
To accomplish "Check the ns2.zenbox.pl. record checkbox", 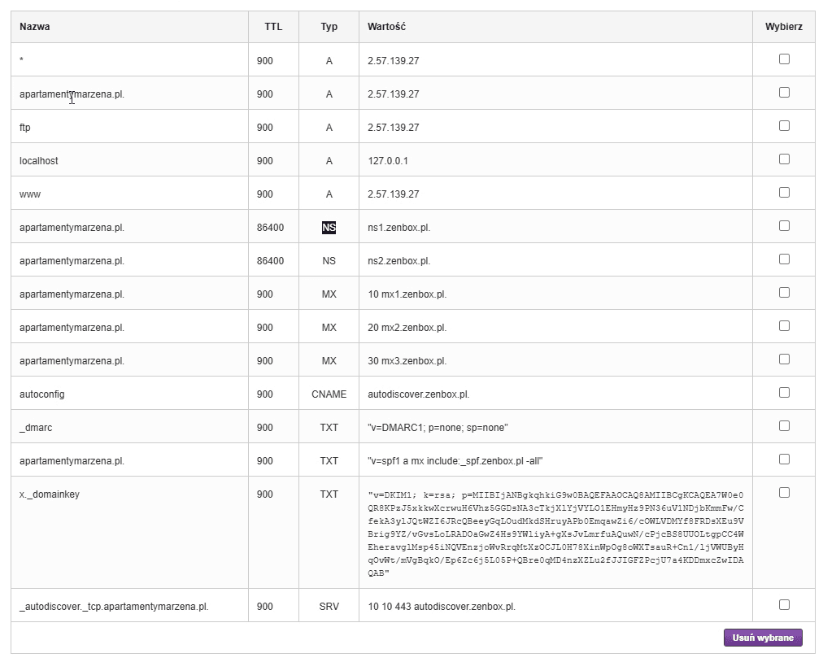I will pos(784,259).
